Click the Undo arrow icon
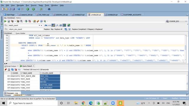Image resolution: width=189 pixels, height=106 pixels. (x=19, y=9)
